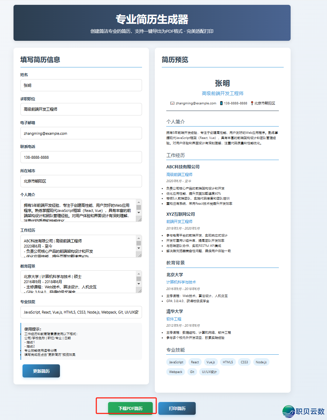Click the 更新简历 button
327x420 pixels.
click(41, 371)
